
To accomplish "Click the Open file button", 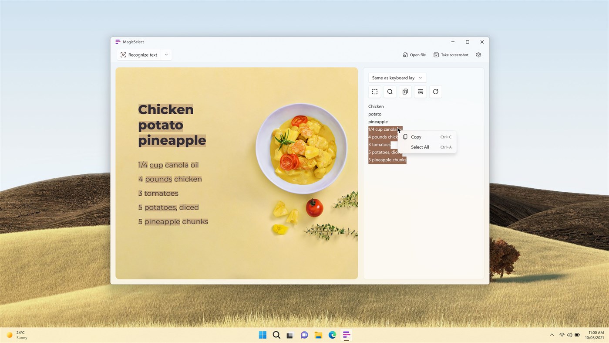I will coord(414,54).
